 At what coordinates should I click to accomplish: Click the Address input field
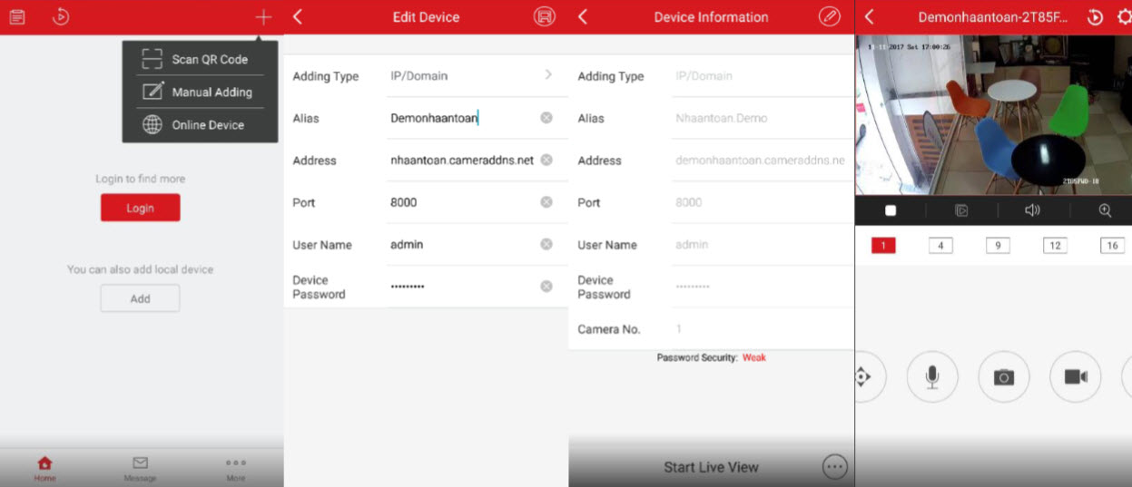[x=462, y=161]
